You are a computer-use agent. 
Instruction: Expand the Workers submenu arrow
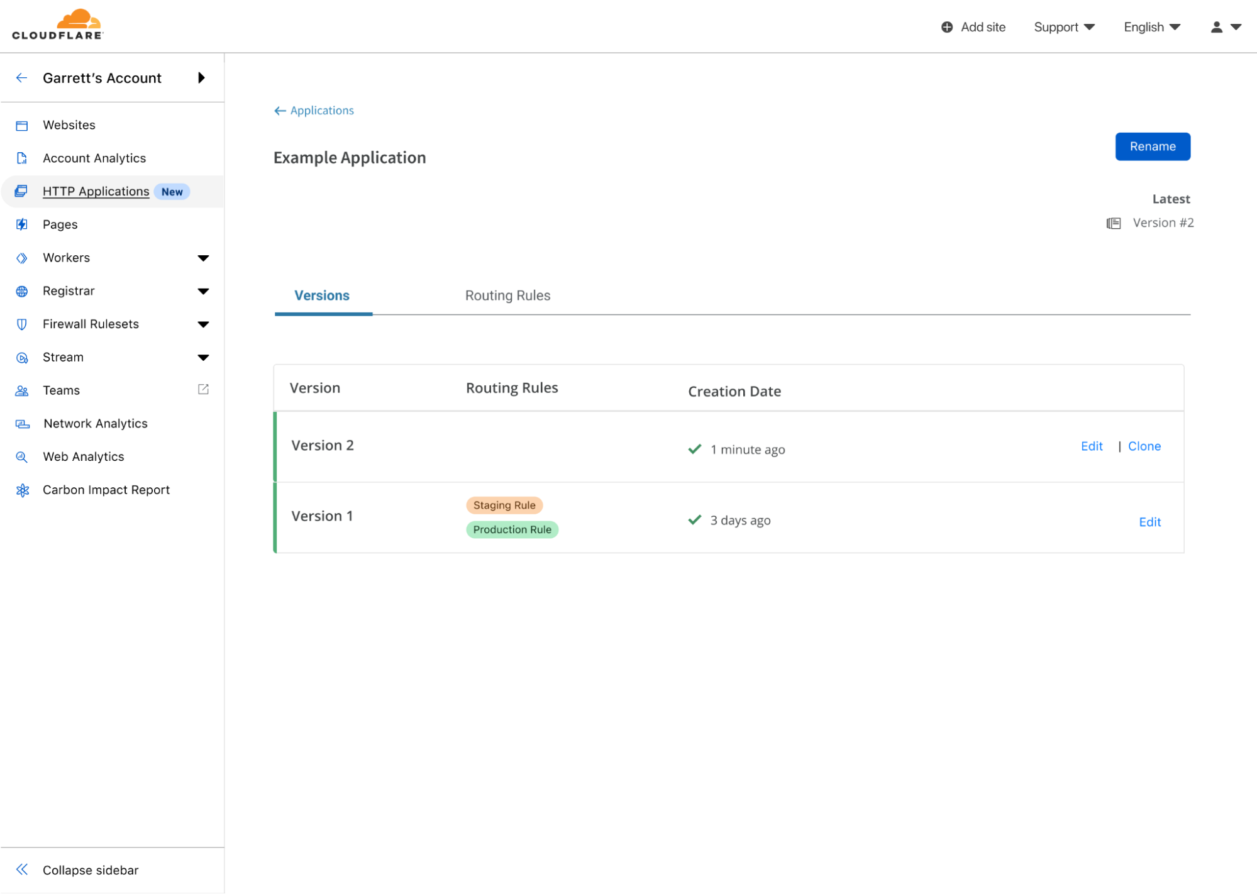[x=203, y=258]
